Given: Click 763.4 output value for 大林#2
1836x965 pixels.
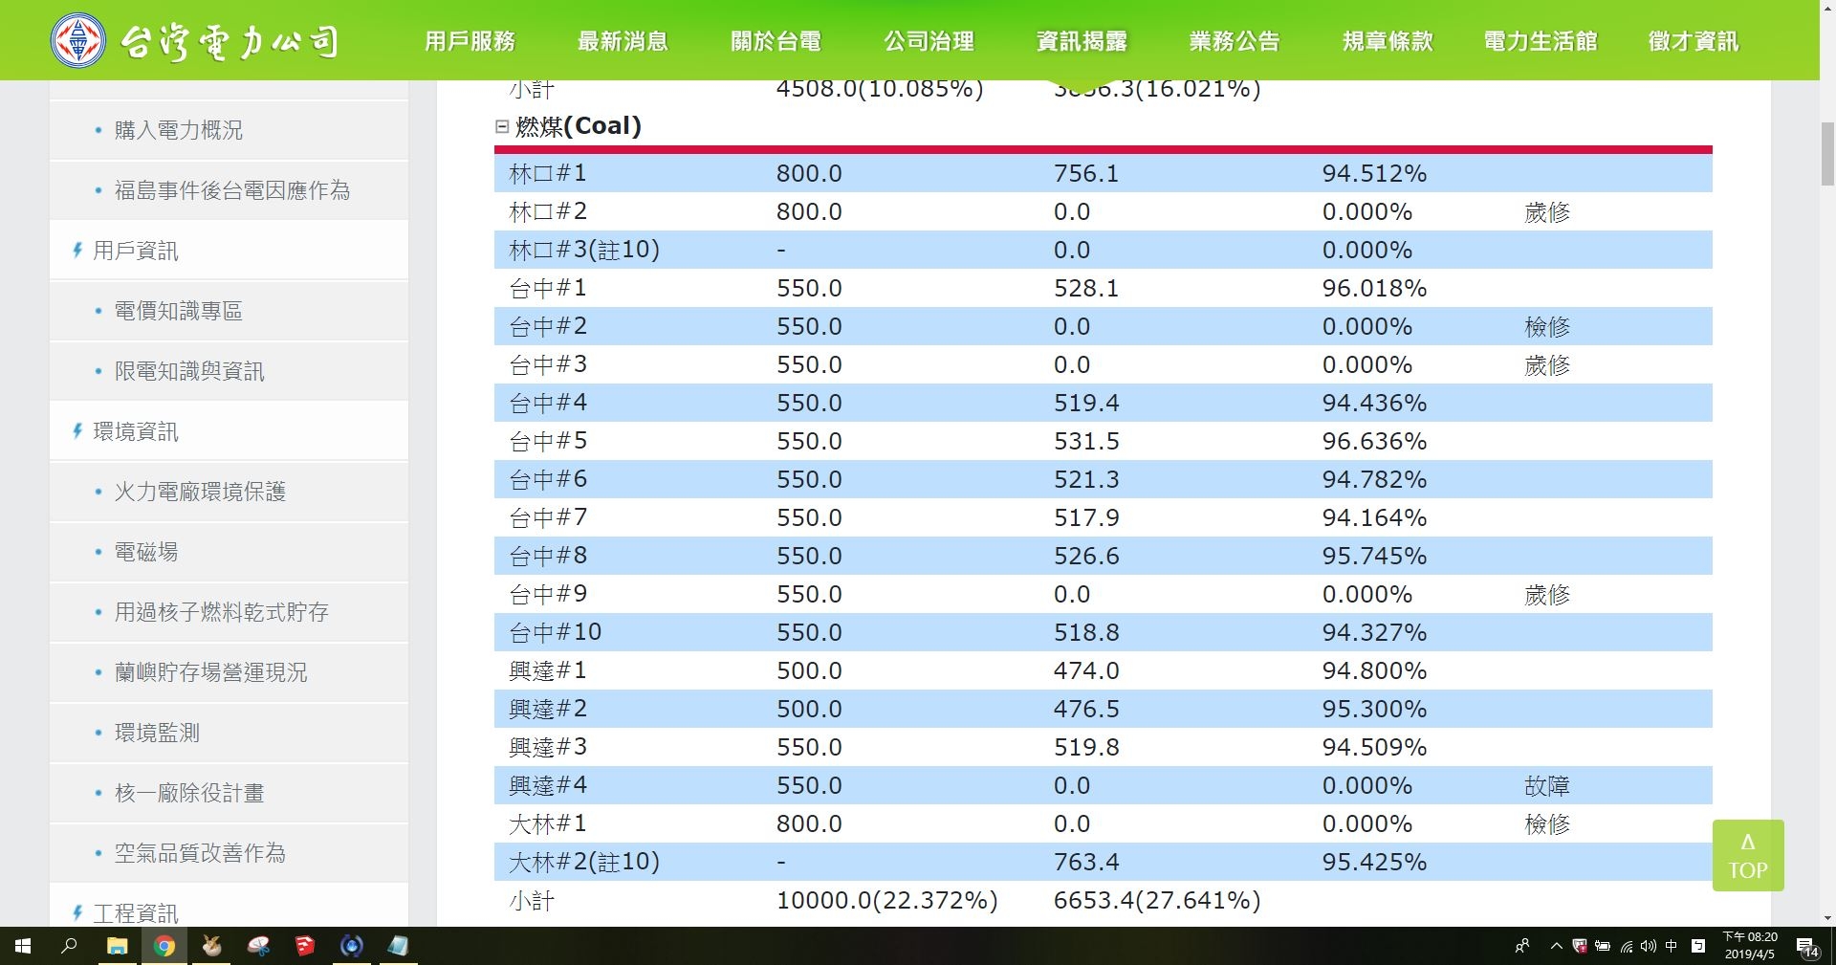Looking at the screenshot, I should [x=1086, y=862].
